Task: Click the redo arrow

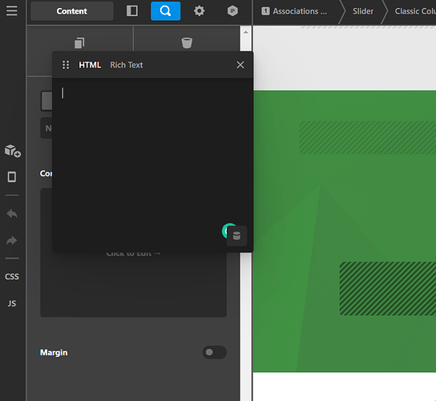Action: tap(12, 241)
